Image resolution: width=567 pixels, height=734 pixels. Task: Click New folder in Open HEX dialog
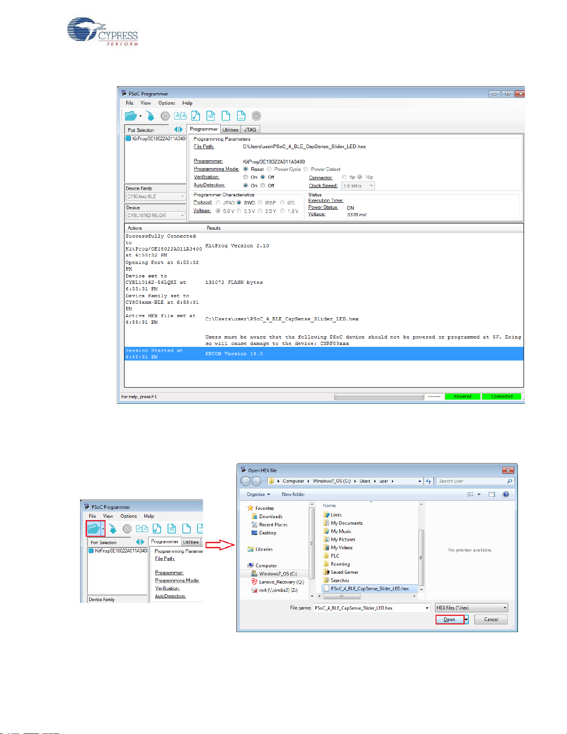pos(293,495)
